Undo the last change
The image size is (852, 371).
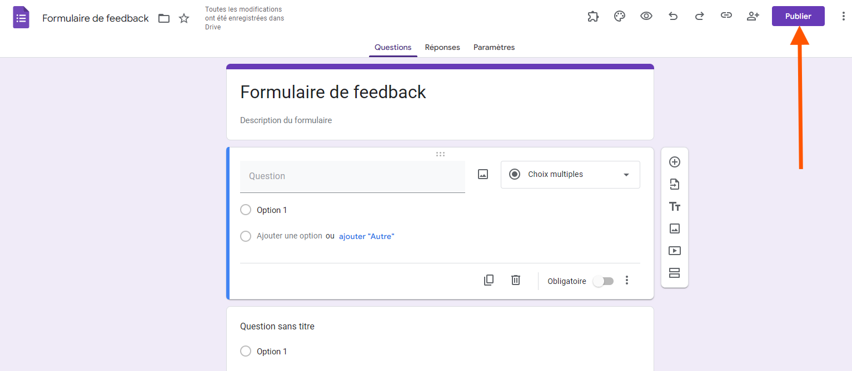tap(673, 16)
